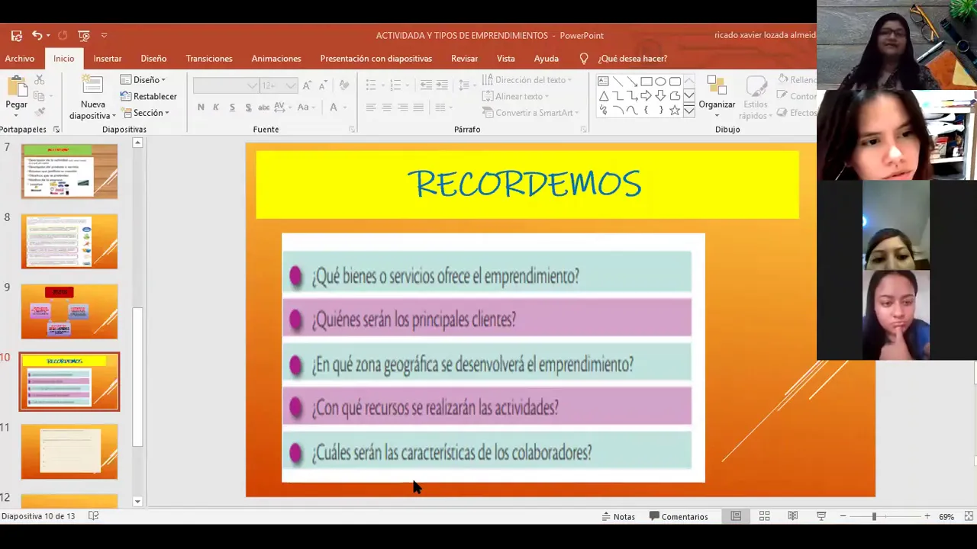
Task: Switch to the Insertar tab
Action: 108,58
